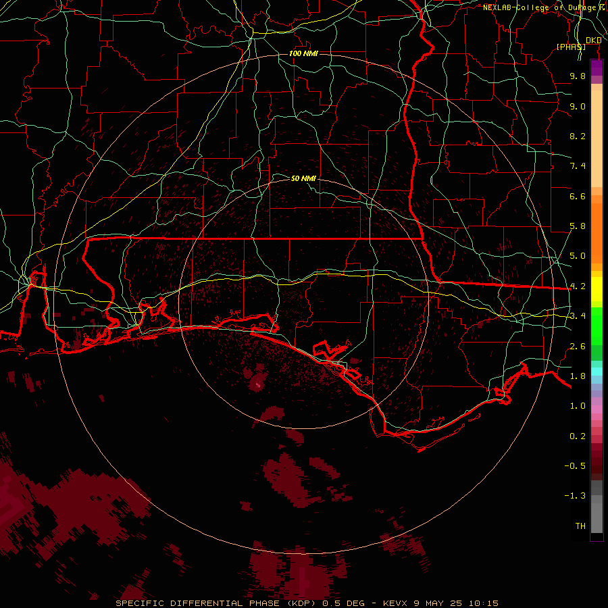Click the purple top band of color scale
This screenshot has width=608, height=608.
(597, 68)
